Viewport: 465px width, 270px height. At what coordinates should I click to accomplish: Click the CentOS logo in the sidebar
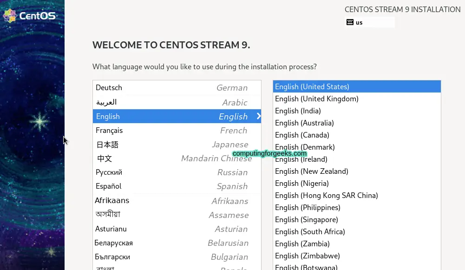point(29,15)
